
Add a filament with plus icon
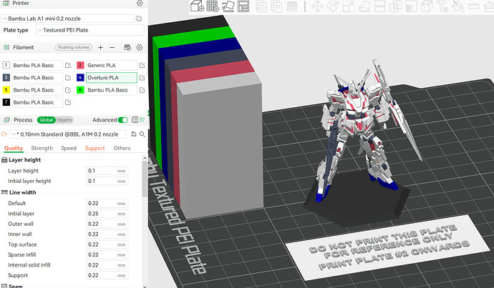pos(100,47)
